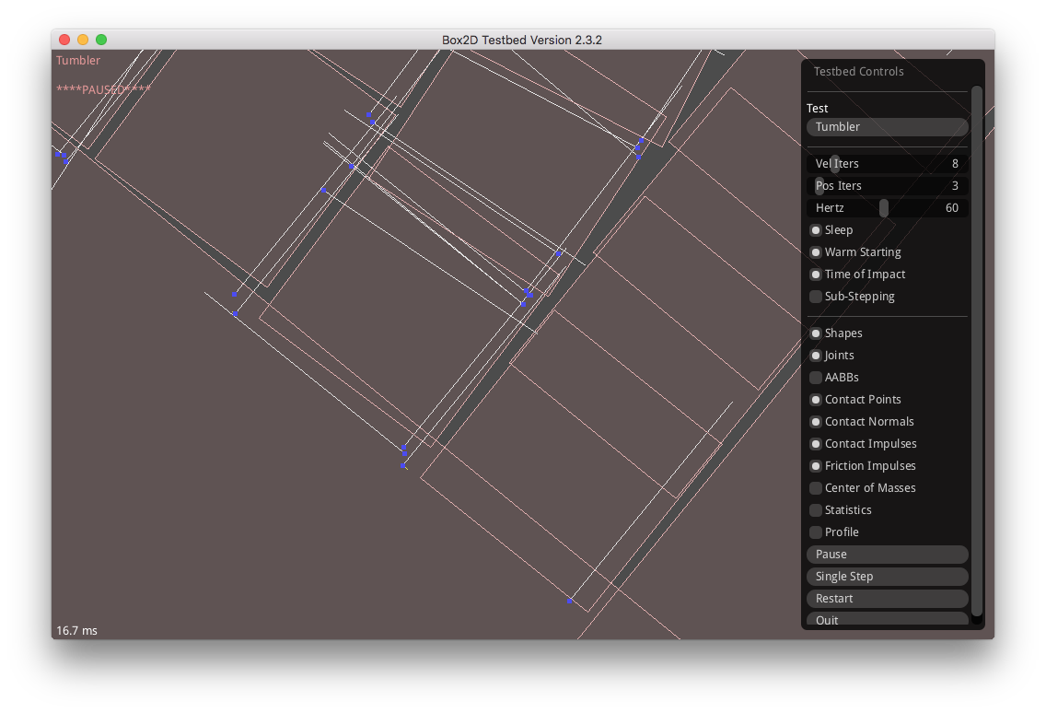Click the ****PAUSED**** status text
The height and width of the screenshot is (713, 1046).
[x=103, y=89]
